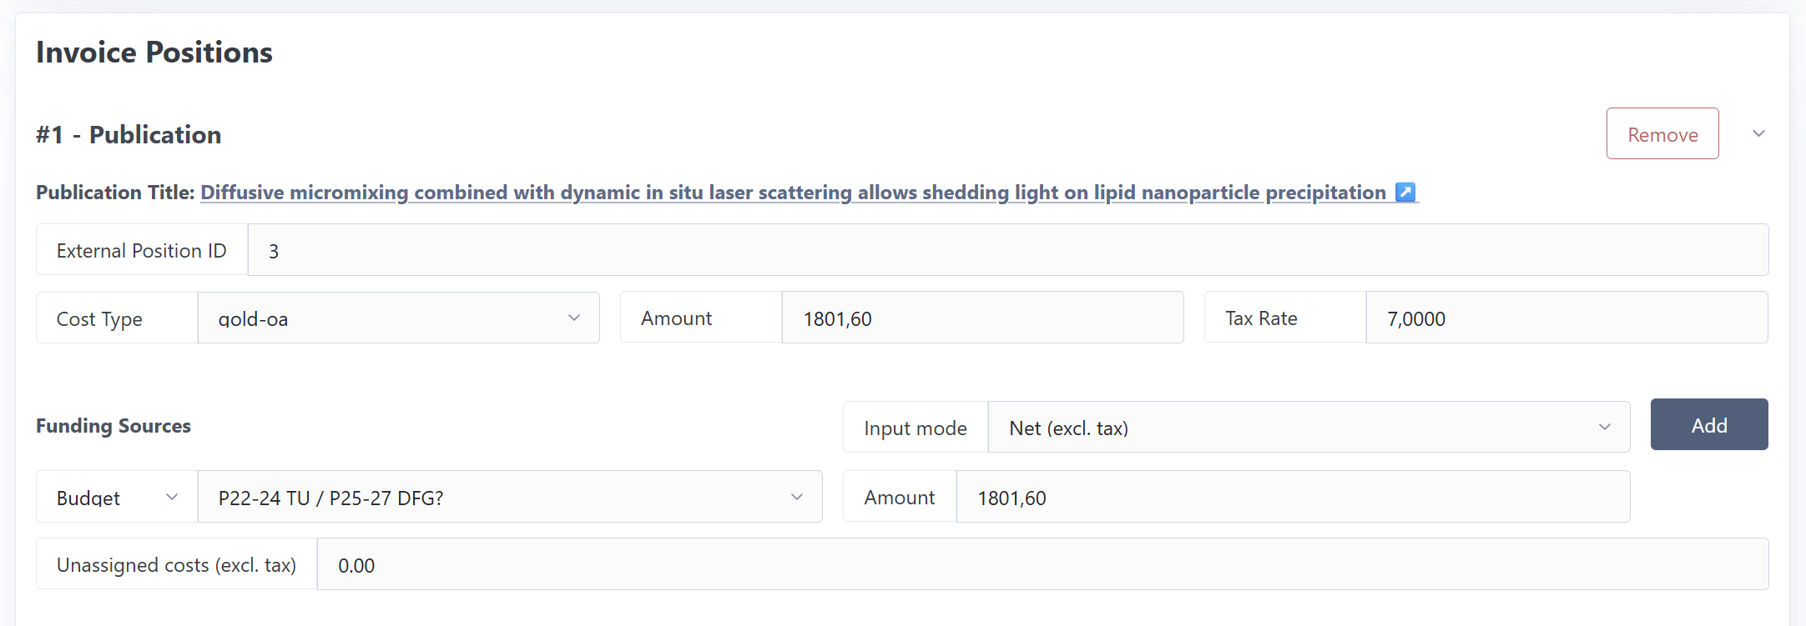Click the Unassigned costs value field

pyautogui.click(x=1042, y=565)
